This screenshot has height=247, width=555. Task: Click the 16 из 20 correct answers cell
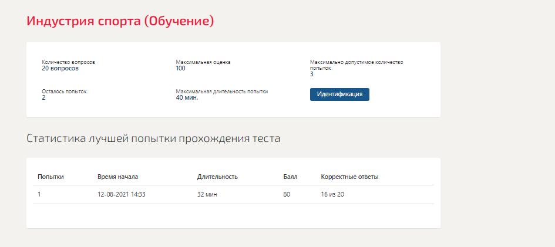click(x=332, y=194)
